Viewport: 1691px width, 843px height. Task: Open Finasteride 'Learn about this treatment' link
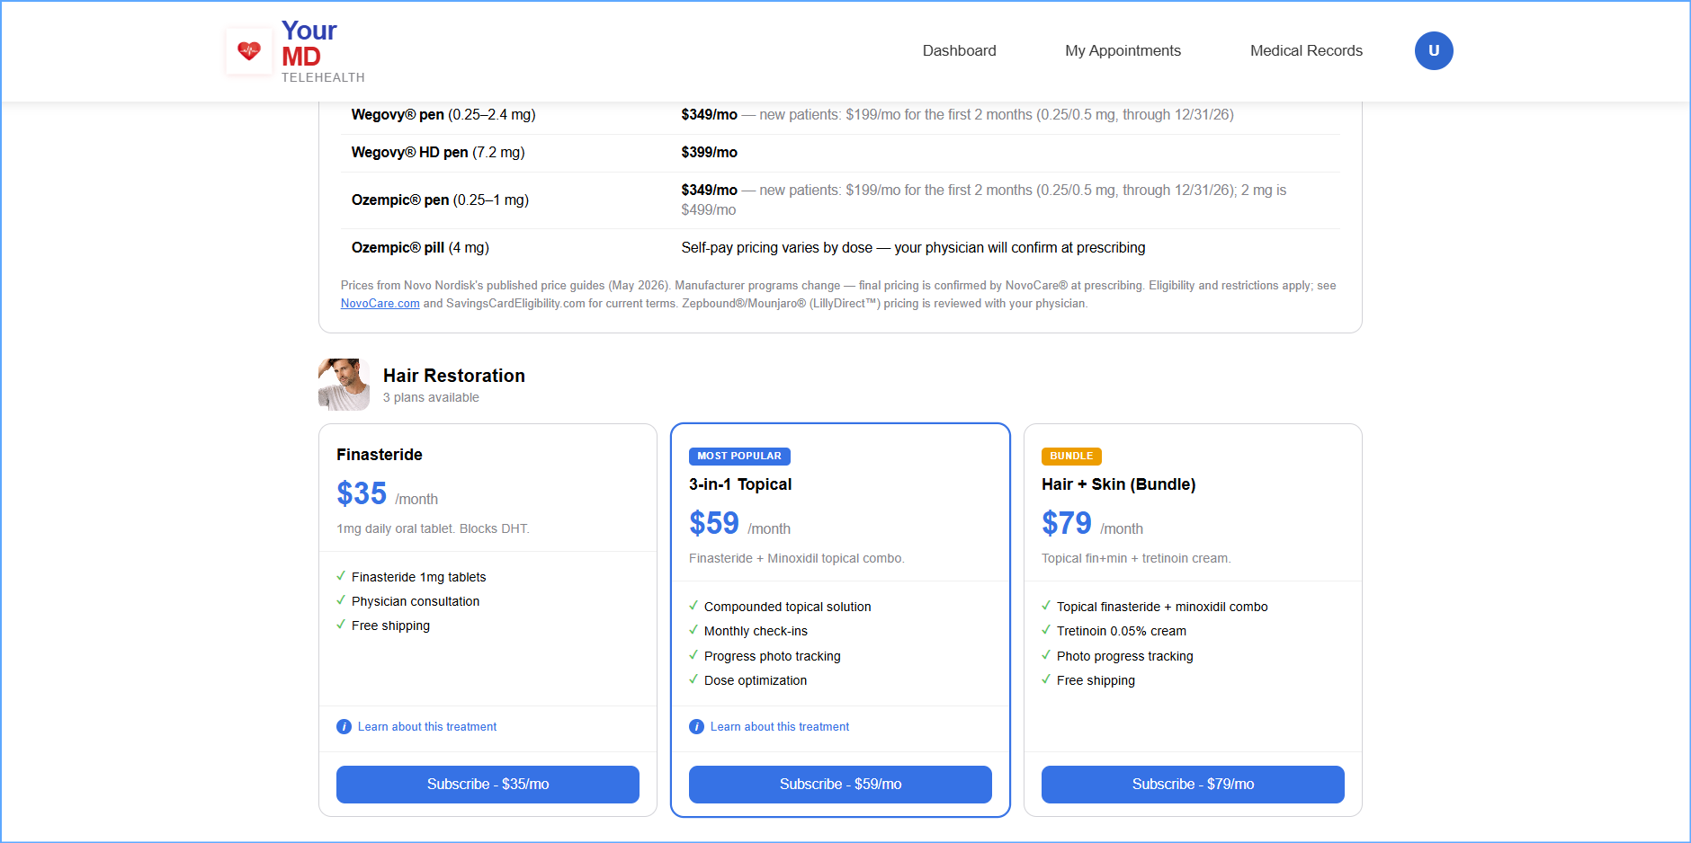(427, 726)
